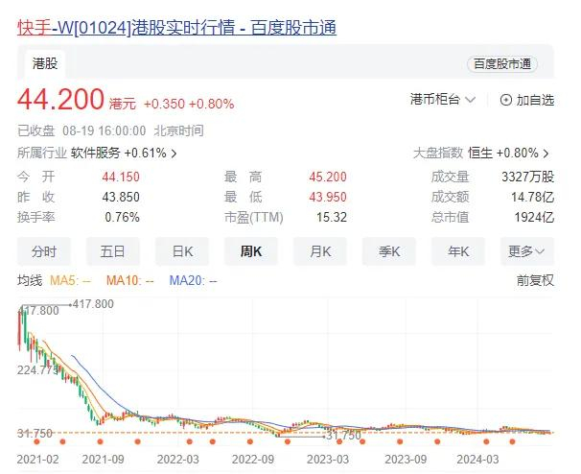Click the 417.800 high-price annotation on chart

pos(93,304)
